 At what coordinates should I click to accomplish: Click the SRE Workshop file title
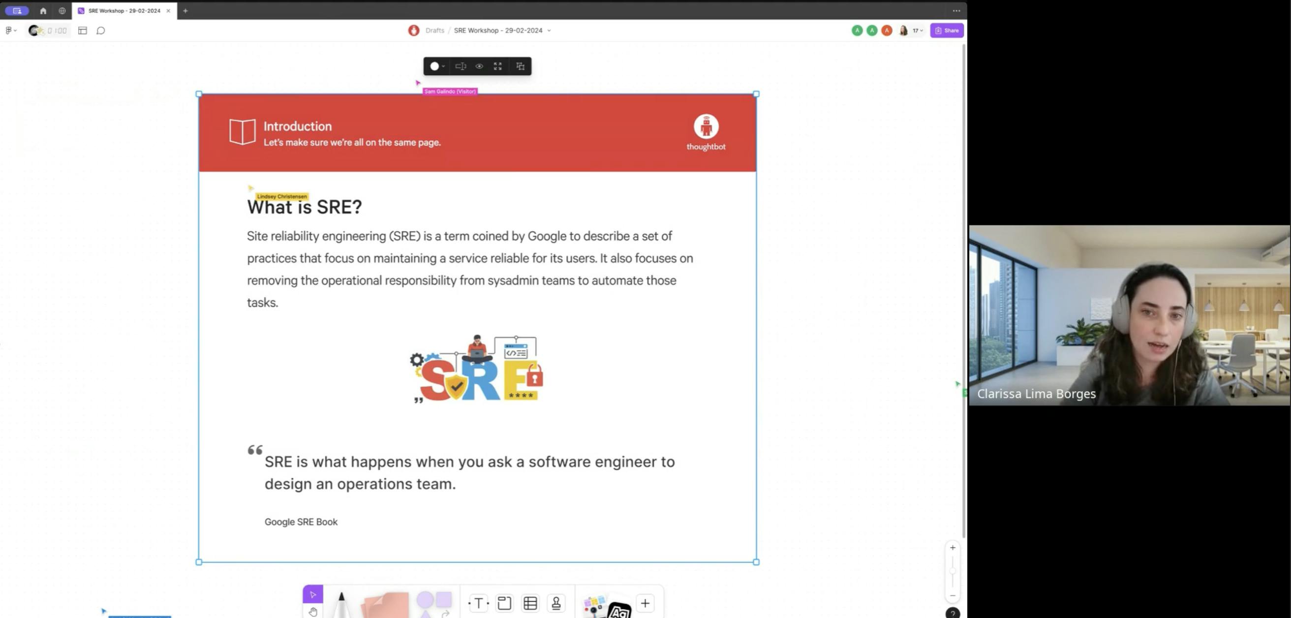498,31
